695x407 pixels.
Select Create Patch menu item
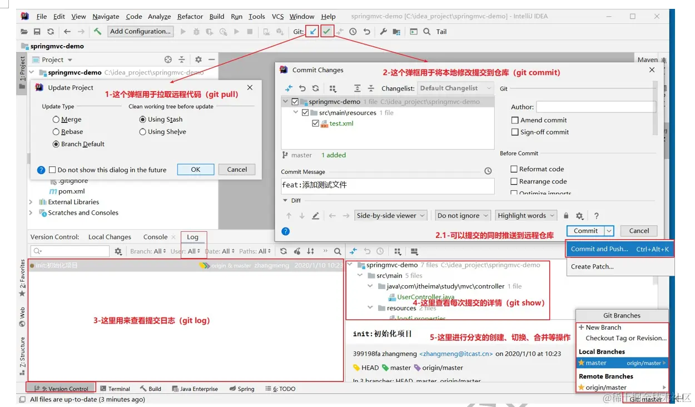tap(592, 266)
